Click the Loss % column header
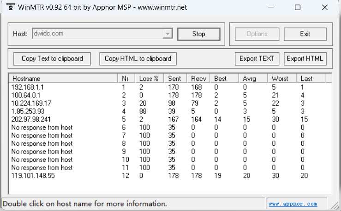Screen dimensions: 341x211 click(x=149, y=79)
